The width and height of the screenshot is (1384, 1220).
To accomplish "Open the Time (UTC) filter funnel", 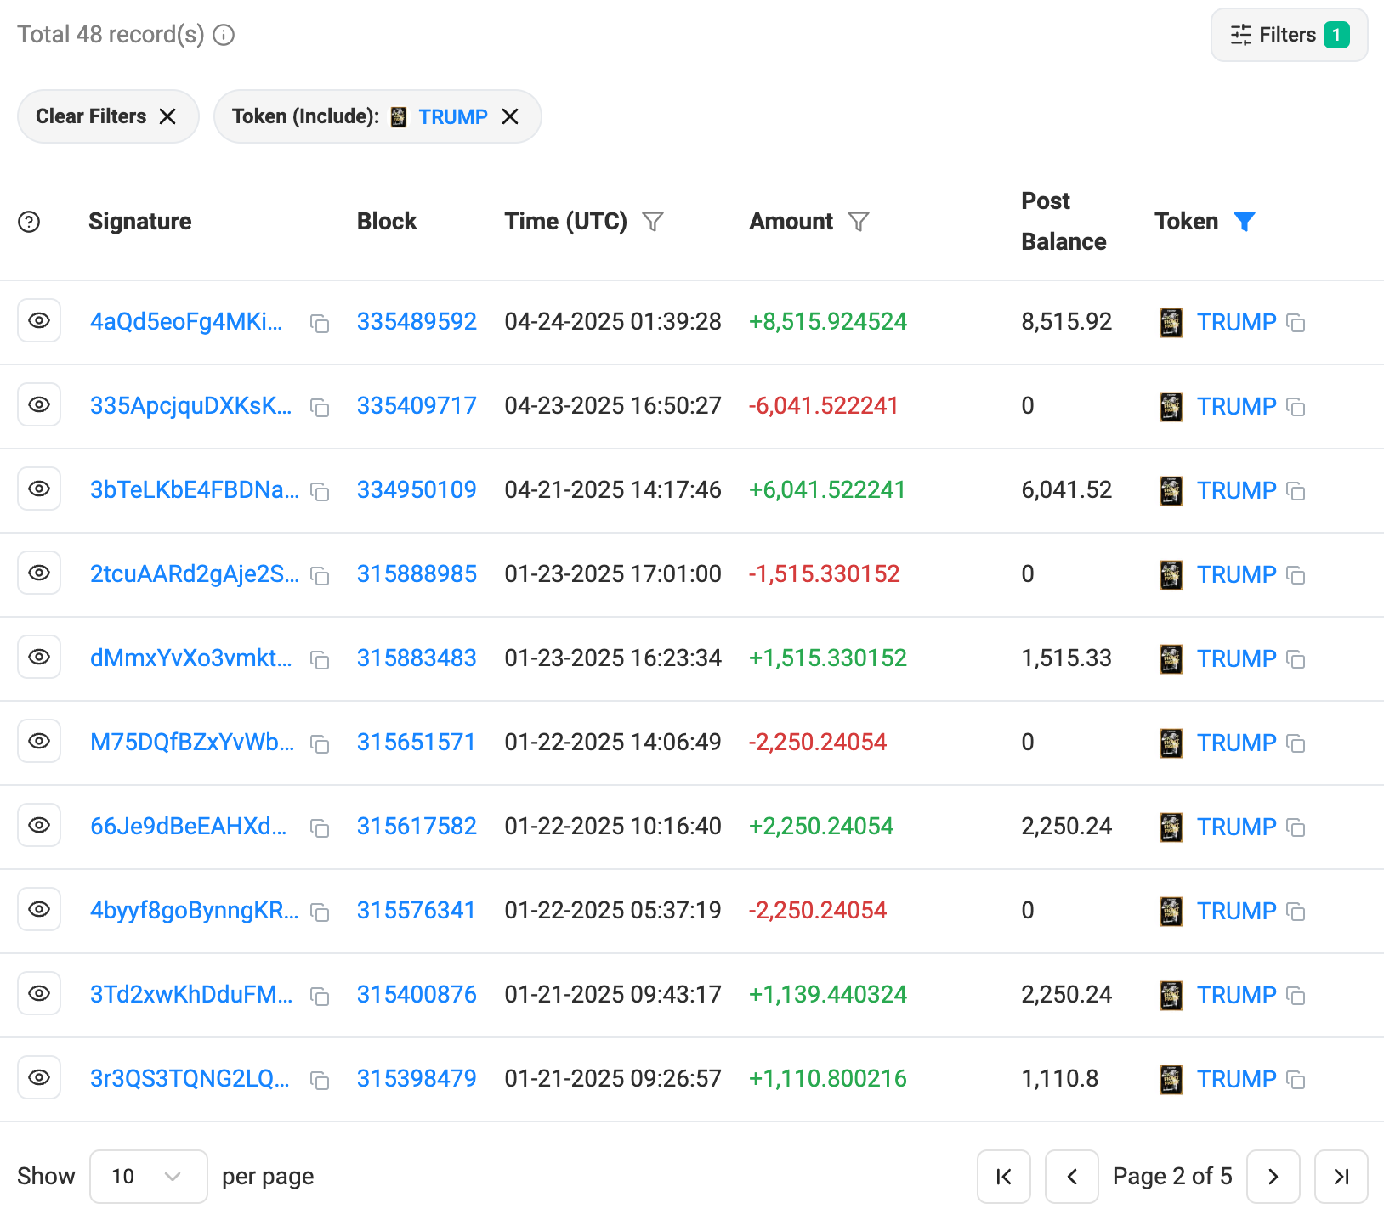I will coord(653,222).
